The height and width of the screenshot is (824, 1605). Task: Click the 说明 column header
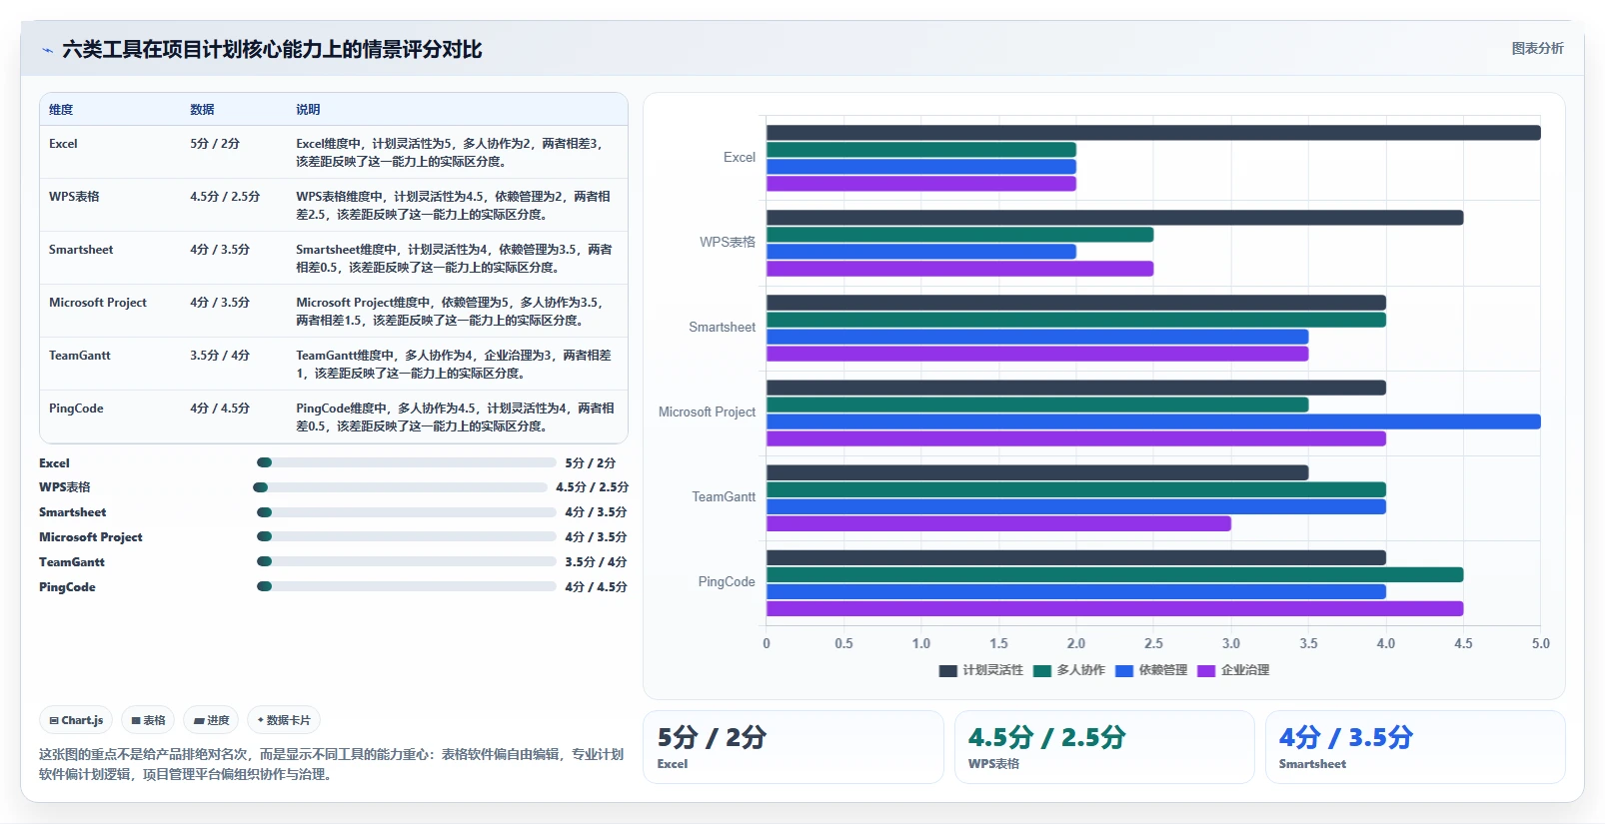[x=308, y=110]
